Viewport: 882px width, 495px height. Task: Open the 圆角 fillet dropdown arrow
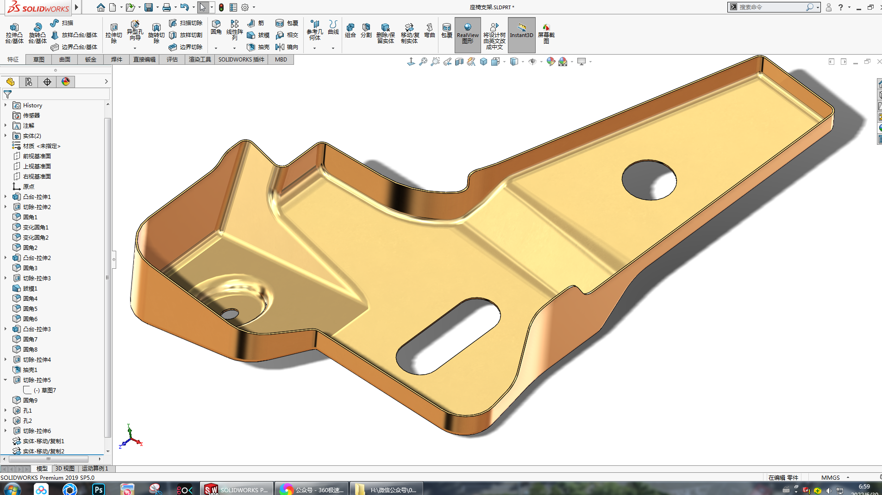coord(216,48)
